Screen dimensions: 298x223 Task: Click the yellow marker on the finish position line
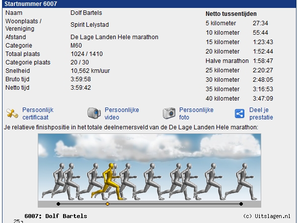pos(107,204)
